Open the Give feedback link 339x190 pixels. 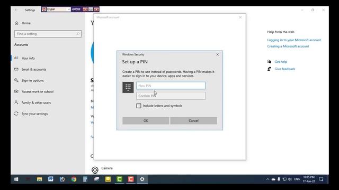pos(285,69)
